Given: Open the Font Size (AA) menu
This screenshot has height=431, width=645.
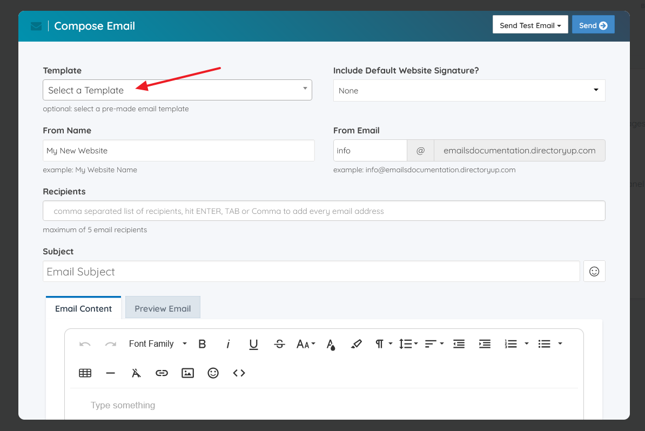Looking at the screenshot, I should (306, 344).
